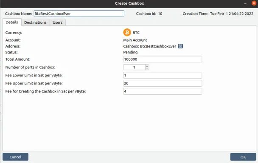Close the Create Cashbox window
The width and height of the screenshot is (258, 163).
click(254, 3)
